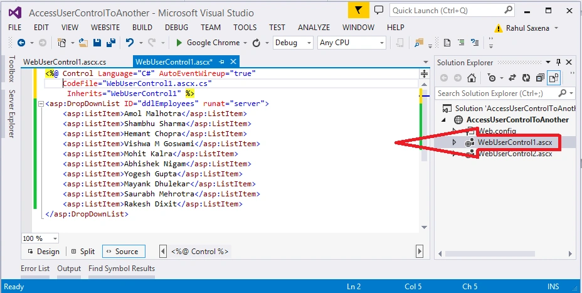
Task: Click the Undo arrow icon
Action: (130, 43)
